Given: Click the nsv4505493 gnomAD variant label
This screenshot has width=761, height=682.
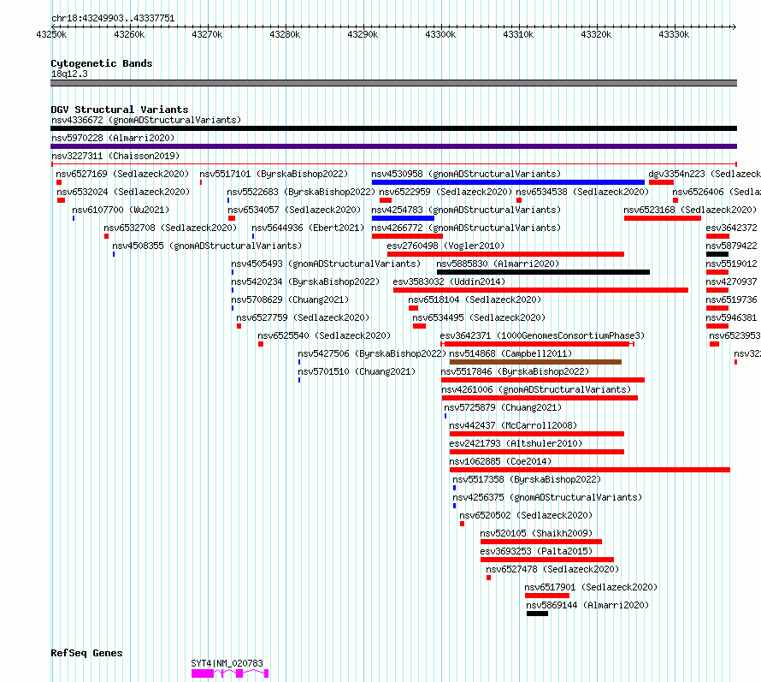Looking at the screenshot, I should point(326,264).
